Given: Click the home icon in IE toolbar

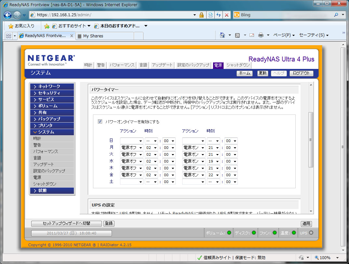Looking at the screenshot, I should coord(222,35).
